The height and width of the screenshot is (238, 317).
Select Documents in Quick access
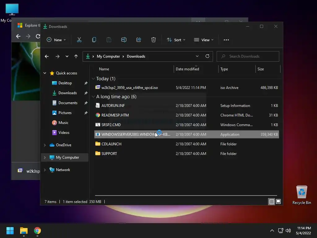pyautogui.click(x=68, y=103)
